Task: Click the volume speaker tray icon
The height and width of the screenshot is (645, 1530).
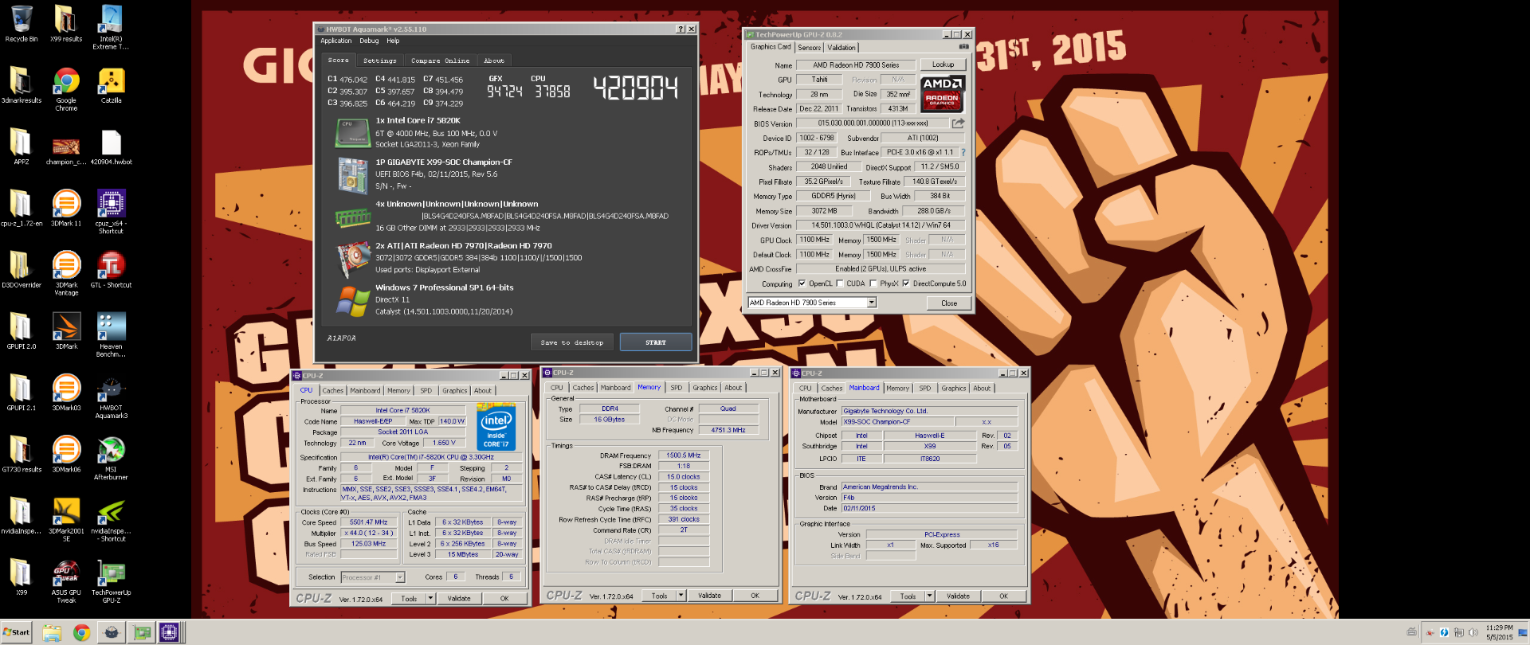Action: point(1473,632)
